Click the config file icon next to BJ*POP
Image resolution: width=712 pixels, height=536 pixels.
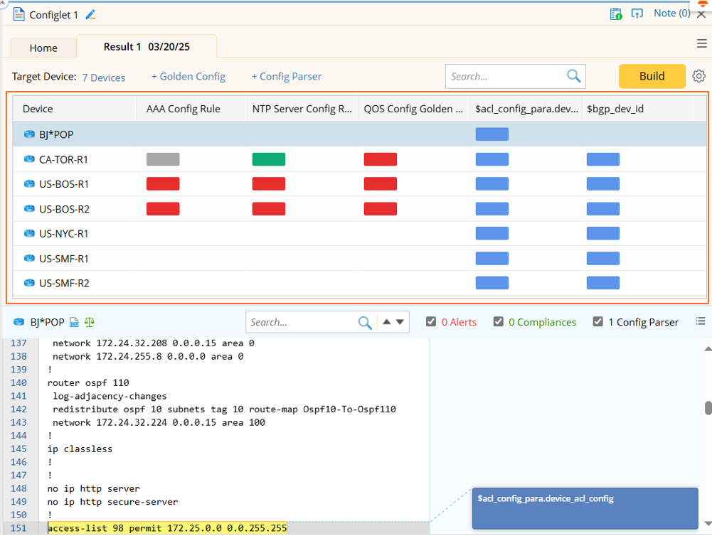pos(74,322)
